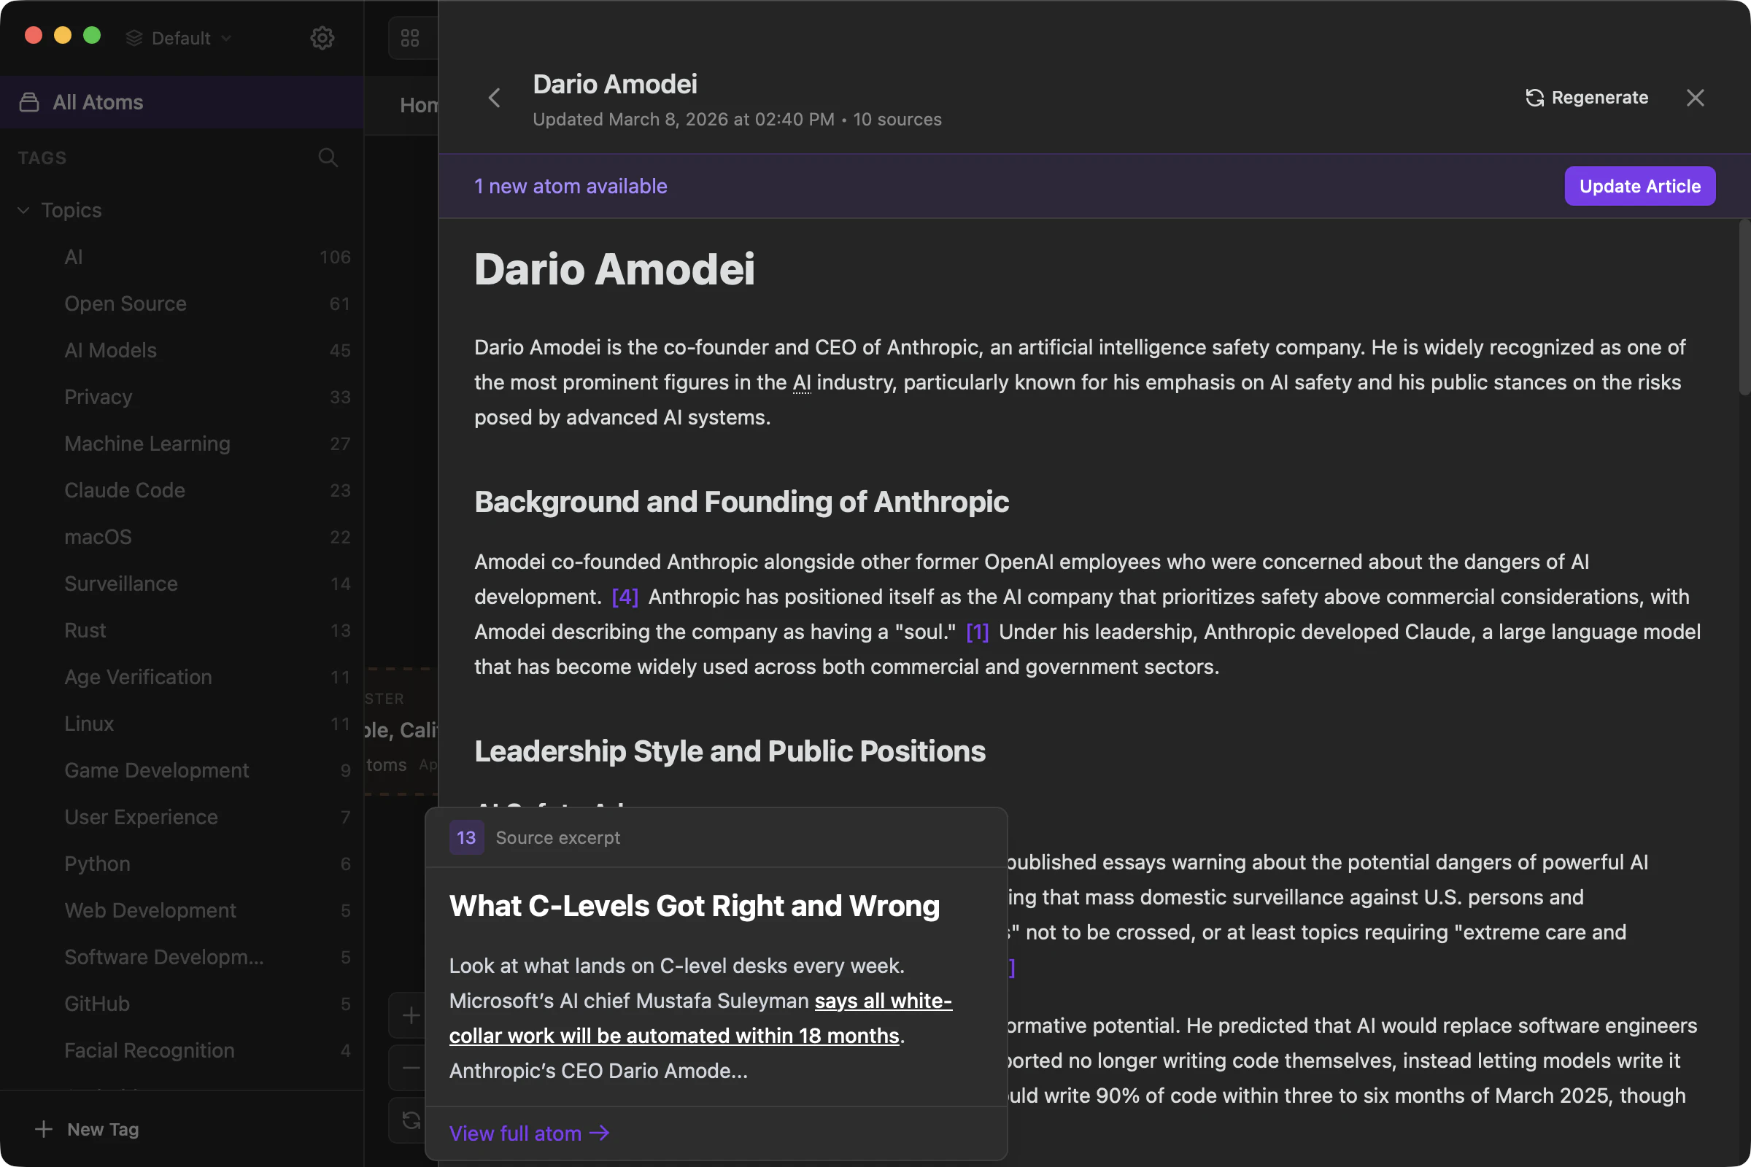This screenshot has height=1167, width=1751.
Task: Click the back arrow beside Dario Amodei
Action: pos(495,98)
